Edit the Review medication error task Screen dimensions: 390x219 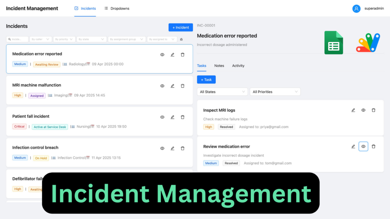click(353, 147)
